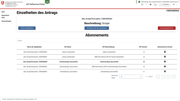Expand the items per page selector

[131, 77]
